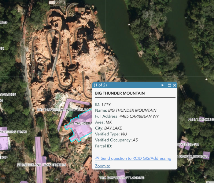Click the Fort Langhorn map label
The height and width of the screenshot is (183, 214).
201,120
